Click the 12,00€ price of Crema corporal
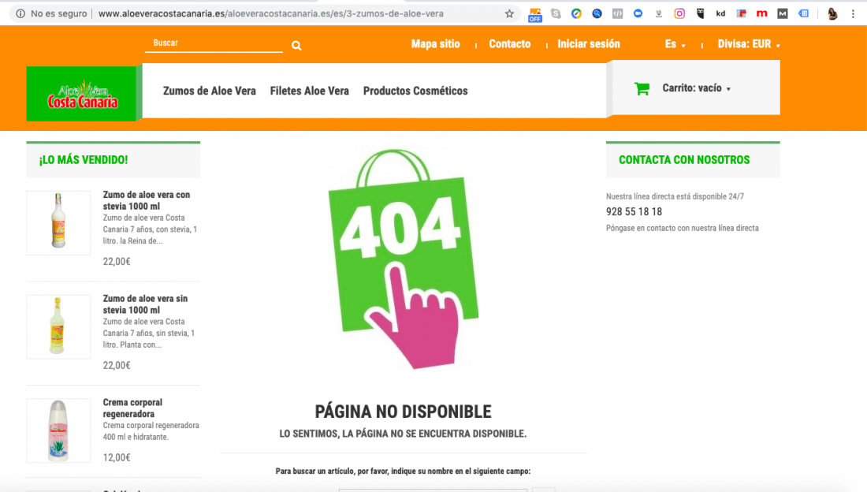Image resolution: width=867 pixels, height=492 pixels. coord(117,457)
